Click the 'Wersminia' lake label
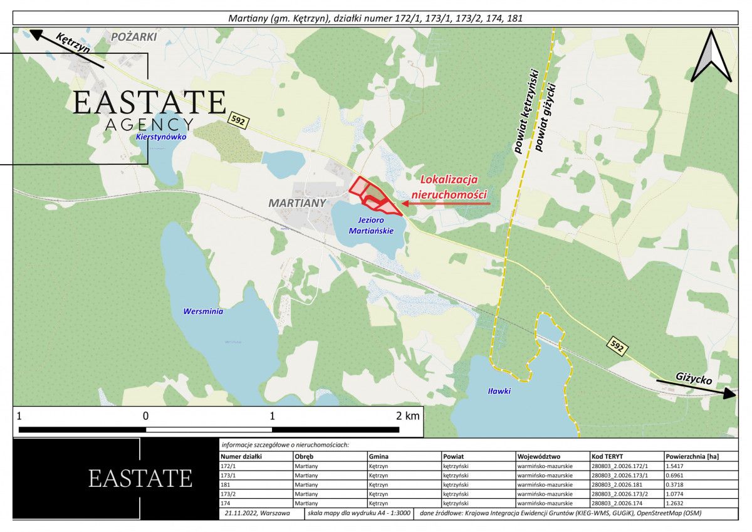 tap(203, 311)
